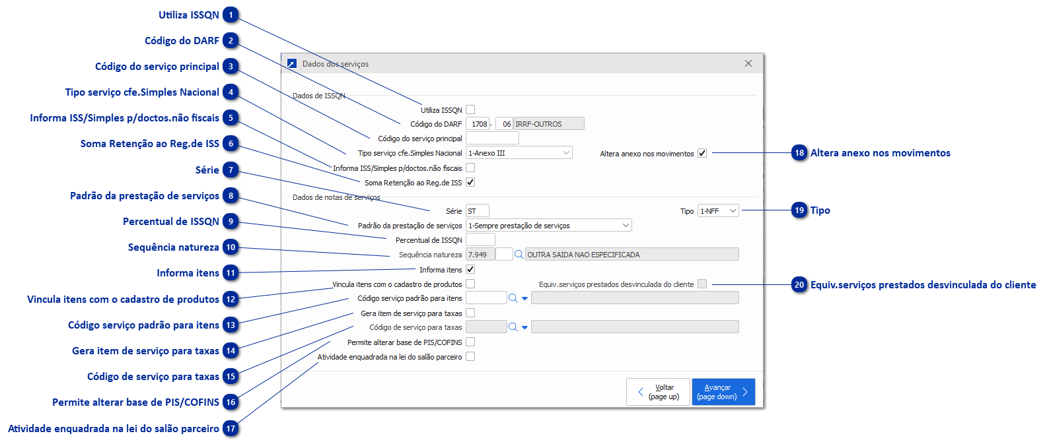Click the search magnifier for Sequência natureza

coord(519,255)
